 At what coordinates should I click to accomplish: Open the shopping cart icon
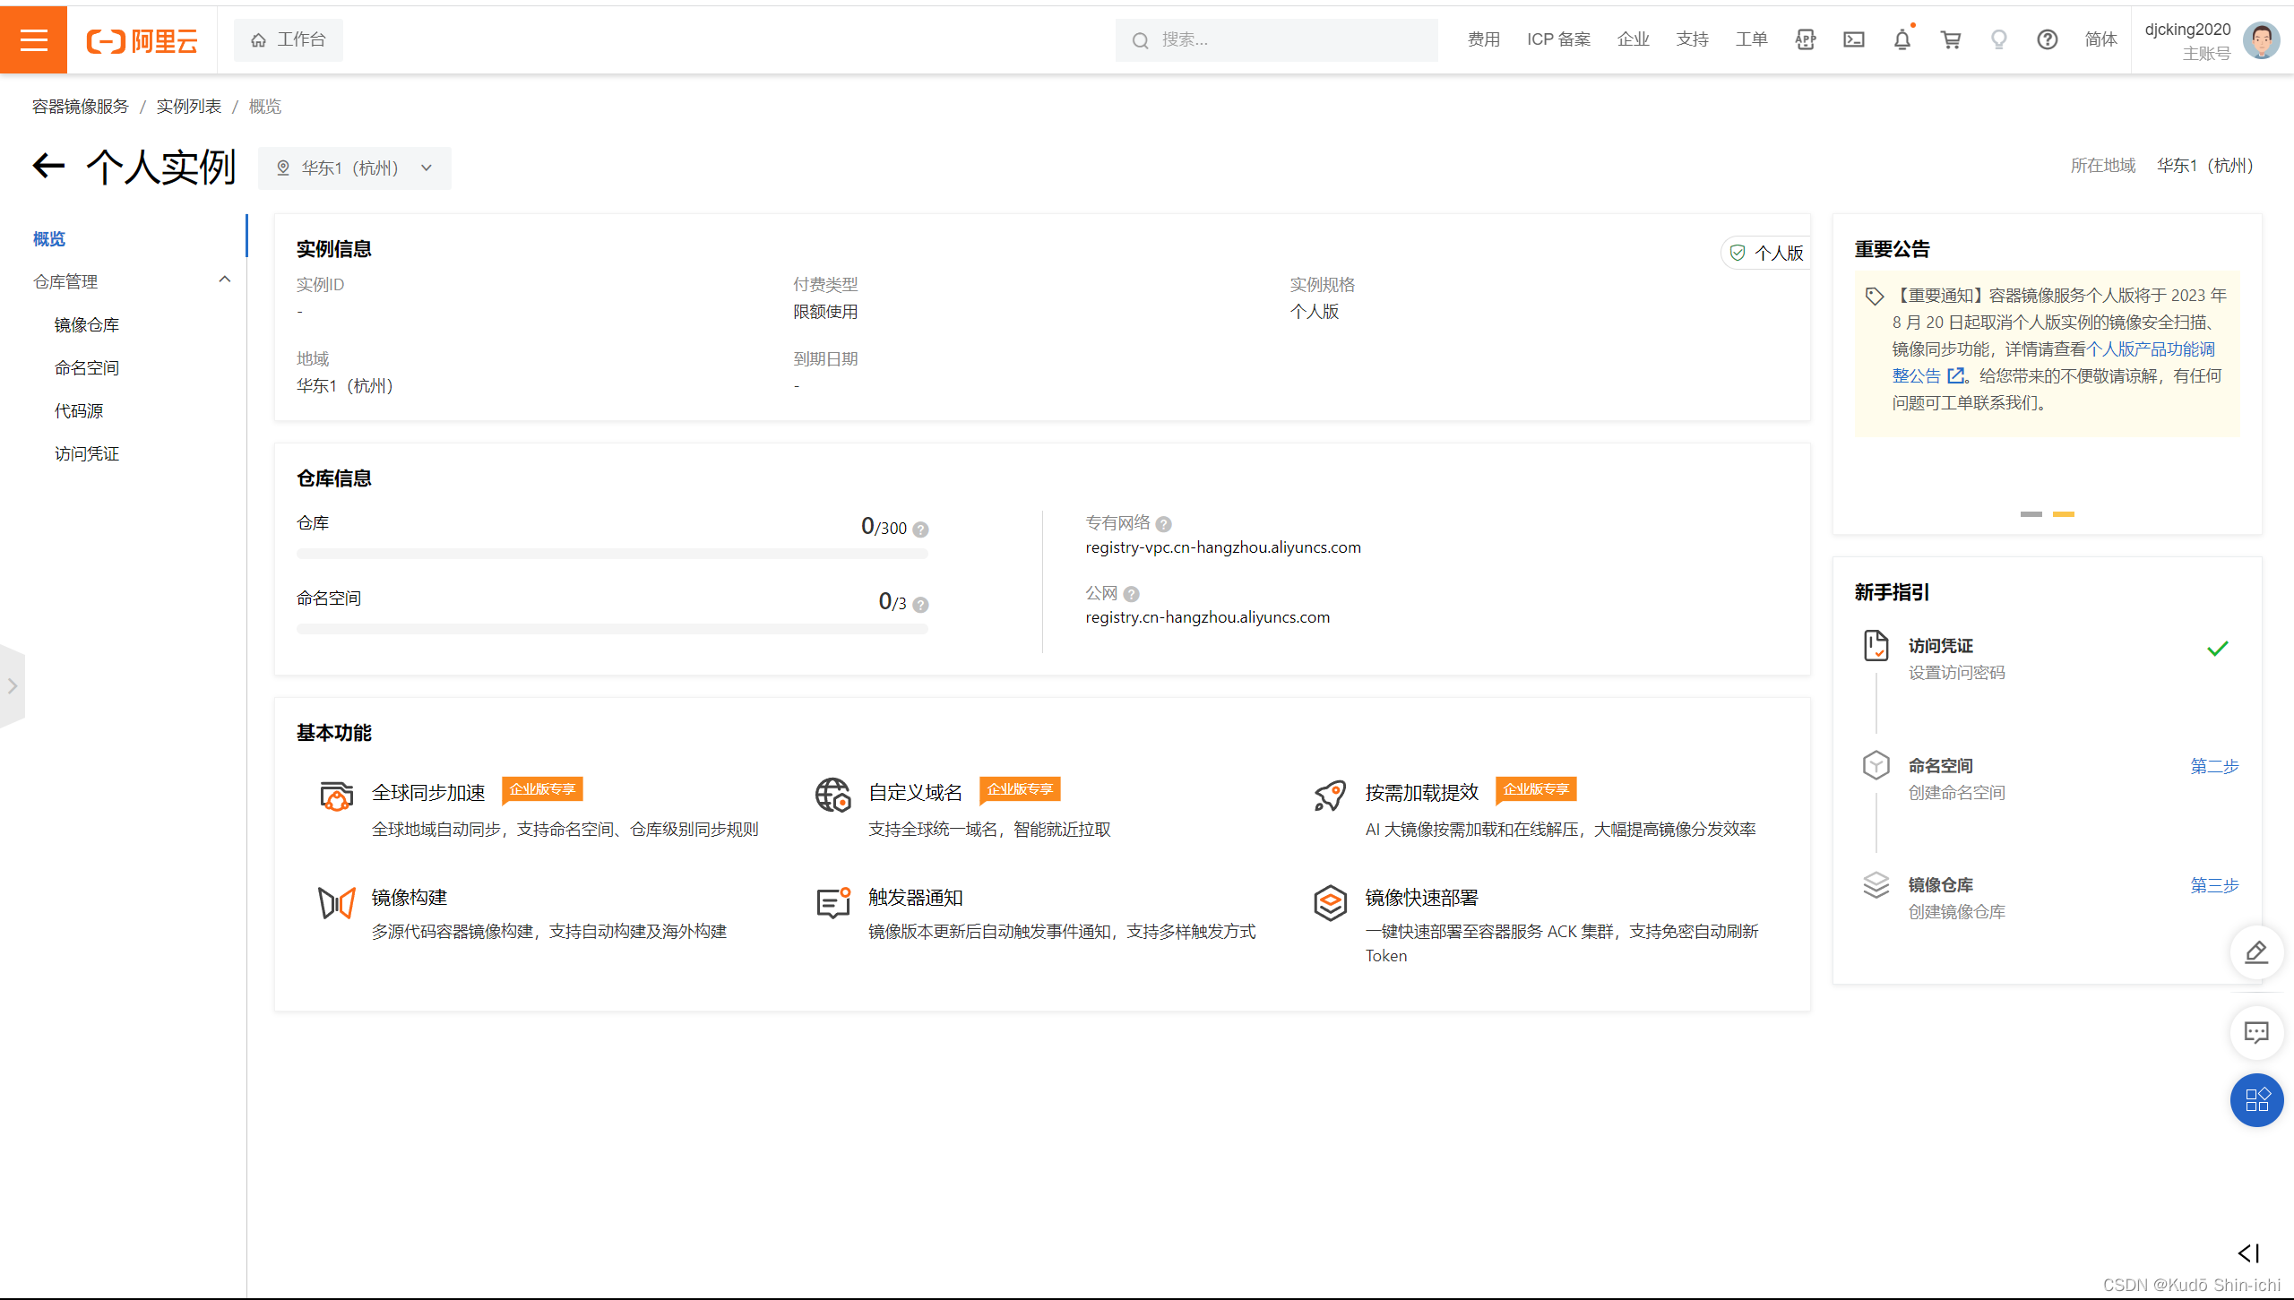tap(1950, 39)
